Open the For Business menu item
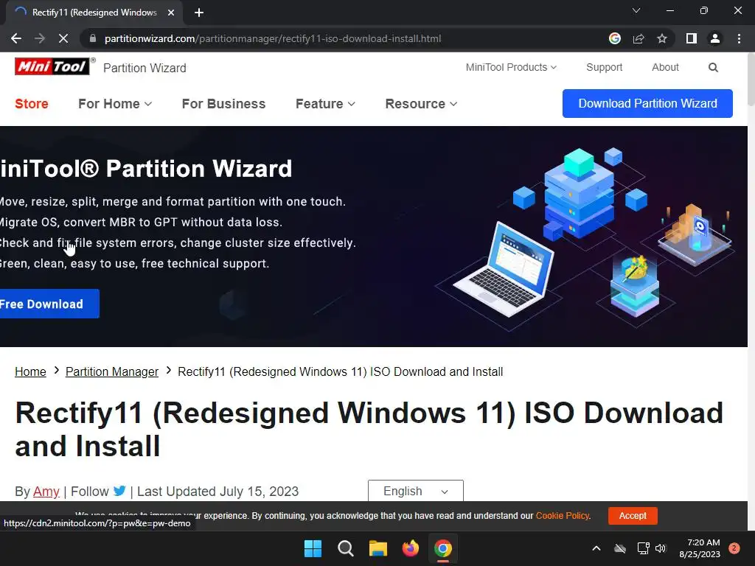 [x=223, y=103]
